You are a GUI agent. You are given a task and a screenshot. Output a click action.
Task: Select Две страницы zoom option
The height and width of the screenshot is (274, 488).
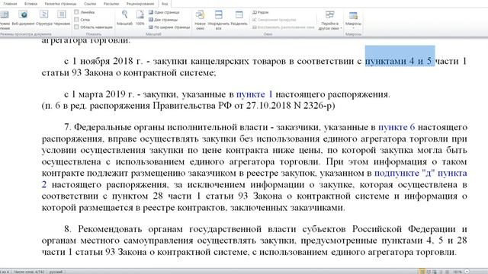163,20
